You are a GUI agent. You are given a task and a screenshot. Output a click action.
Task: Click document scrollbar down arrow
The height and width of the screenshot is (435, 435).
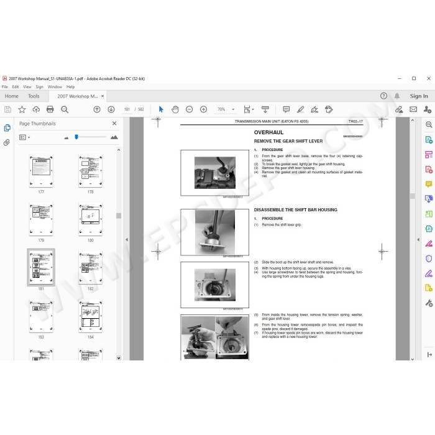click(412, 359)
